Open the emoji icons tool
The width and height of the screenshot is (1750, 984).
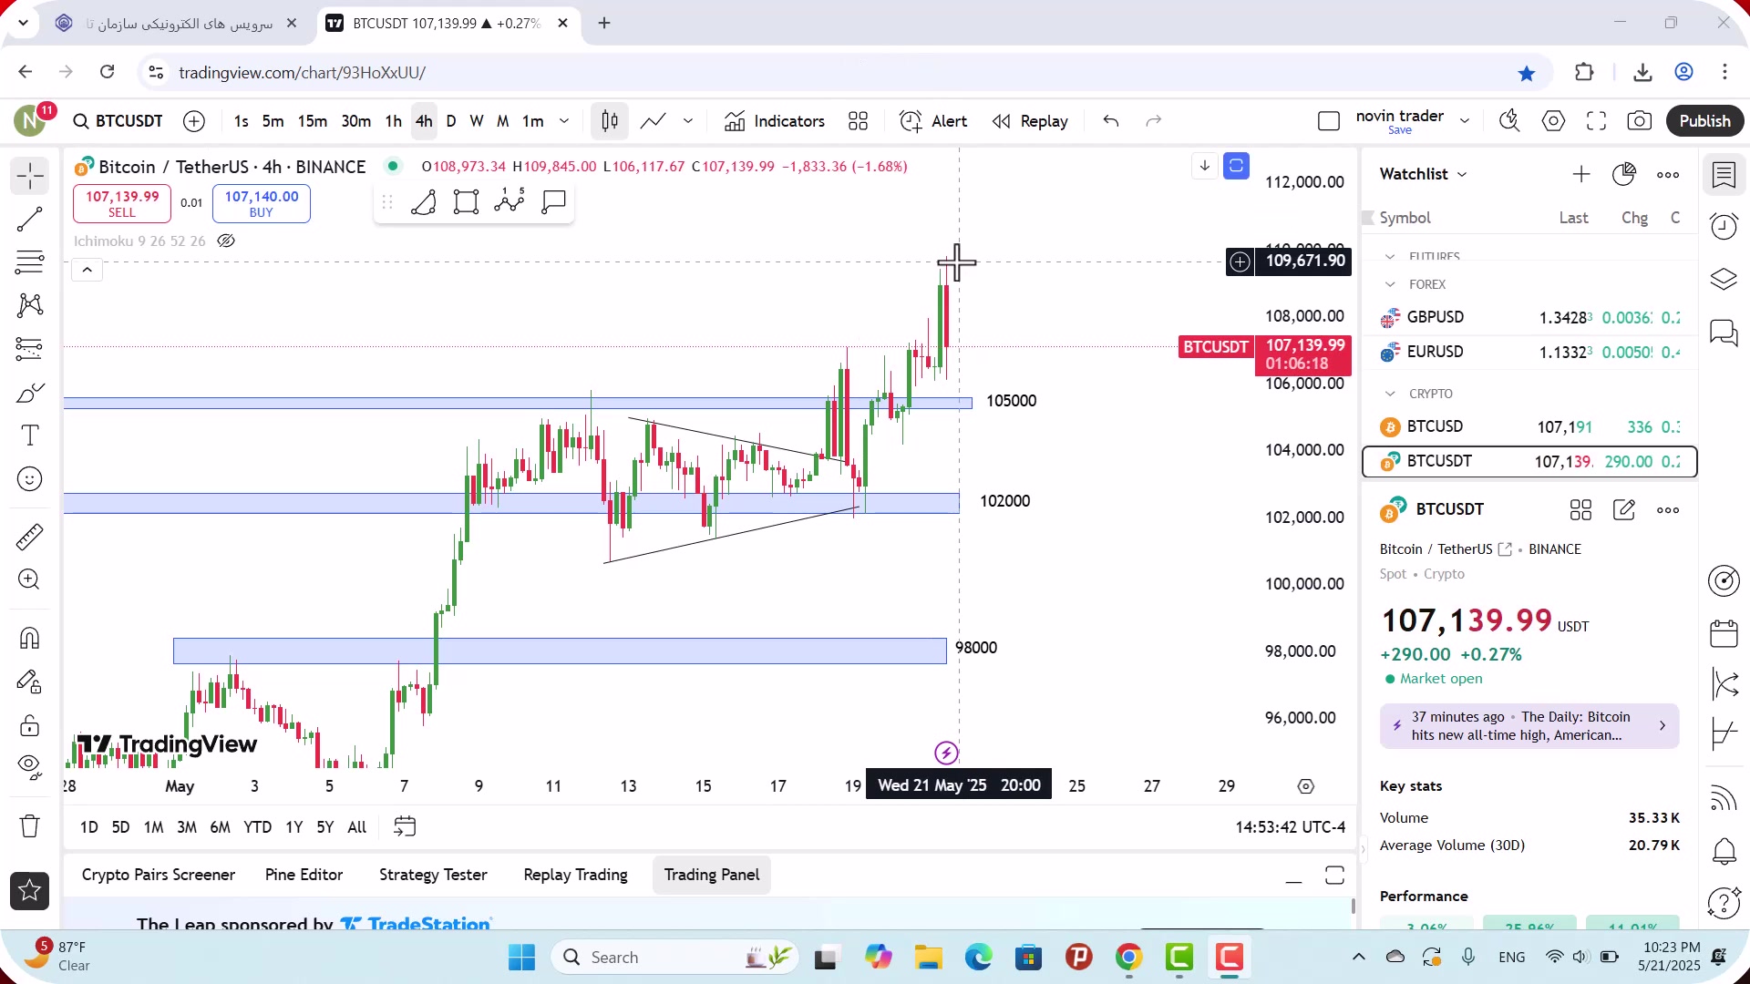(x=30, y=479)
